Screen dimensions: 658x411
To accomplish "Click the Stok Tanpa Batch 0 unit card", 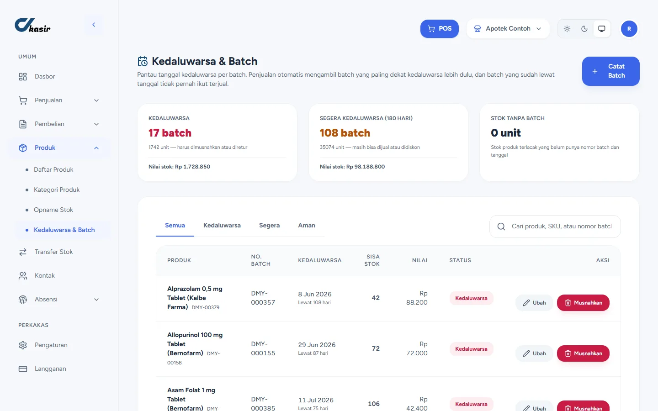I will point(559,142).
